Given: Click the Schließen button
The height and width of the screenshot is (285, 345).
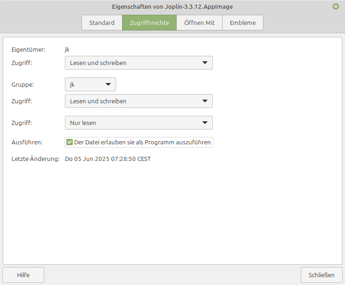Looking at the screenshot, I should (x=322, y=275).
